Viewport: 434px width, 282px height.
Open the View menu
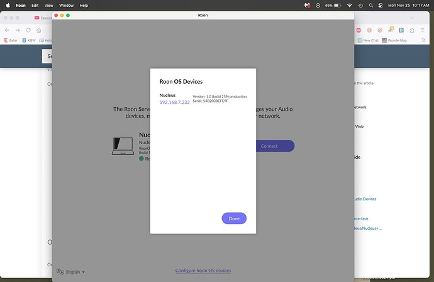click(x=48, y=5)
